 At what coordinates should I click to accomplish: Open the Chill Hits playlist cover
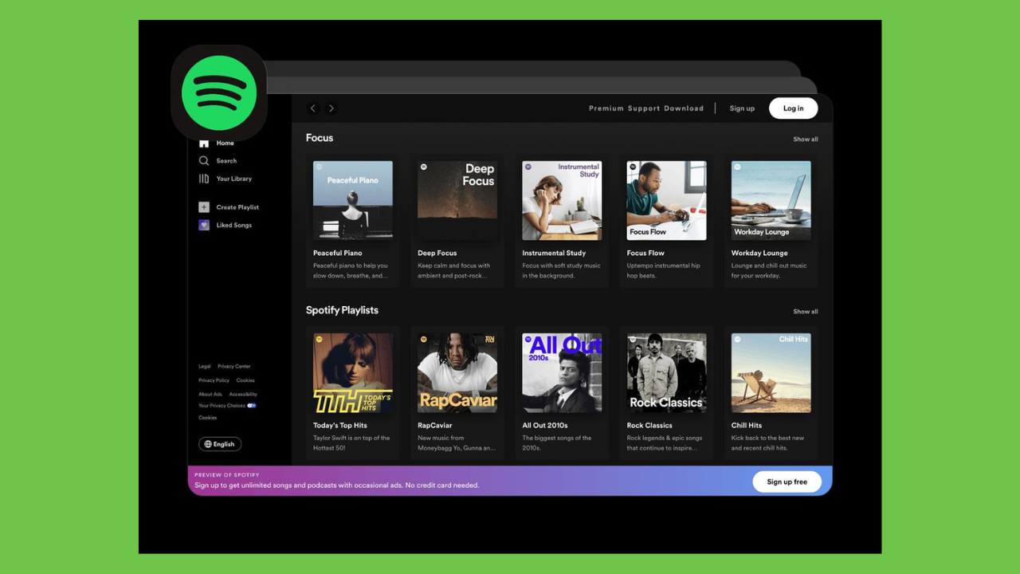click(x=771, y=373)
